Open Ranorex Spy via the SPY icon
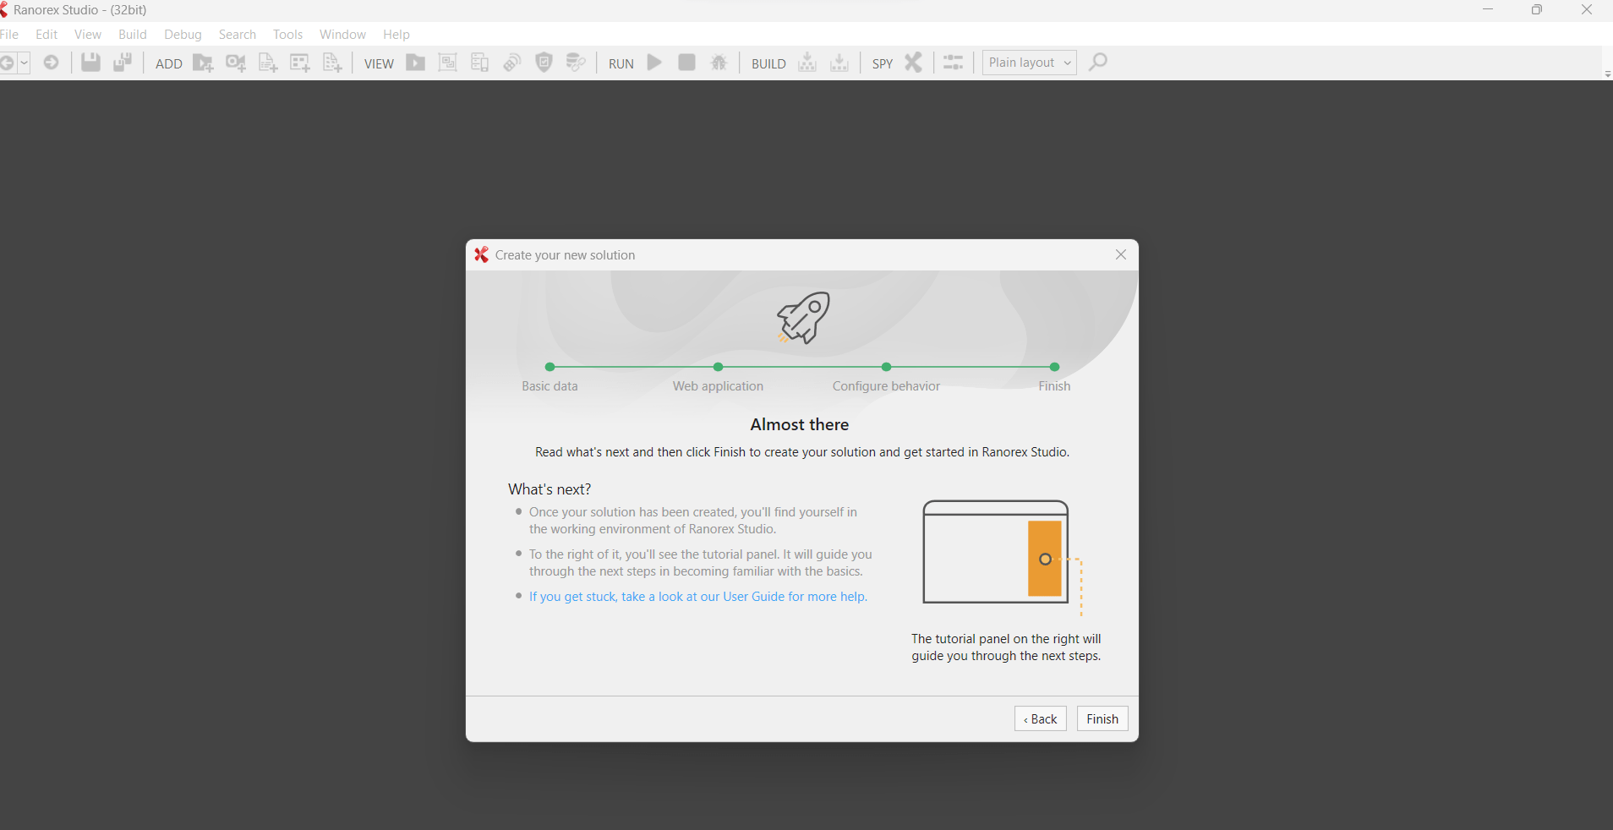 [x=914, y=62]
